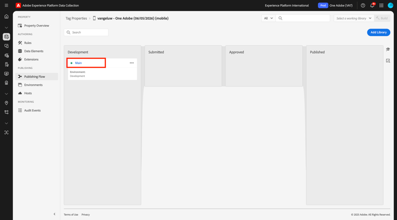The height and width of the screenshot is (220, 397).
Task: Open the user profile avatar
Action: click(x=391, y=5)
